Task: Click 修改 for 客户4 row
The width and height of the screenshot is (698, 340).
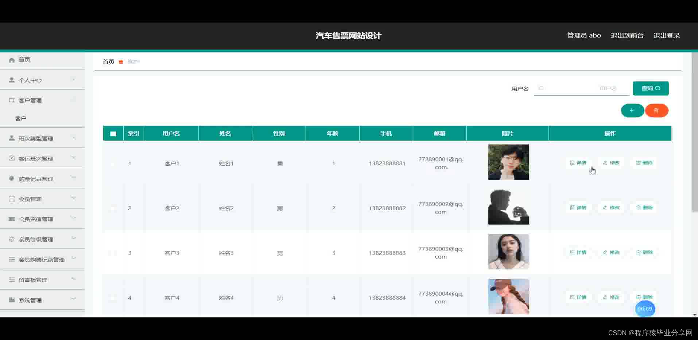Action: pos(611,297)
